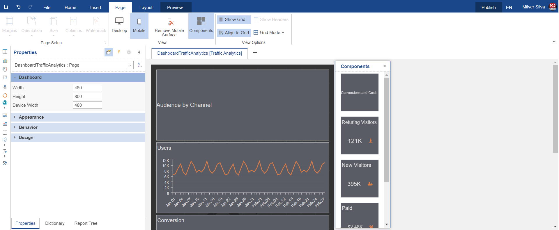Screen dimensions: 559x230
Task: Switch to Dictionary tab at bottom
Action: coord(55,223)
